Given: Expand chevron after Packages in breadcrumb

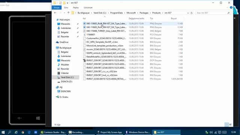Looking at the screenshot, I should pos(150,13).
